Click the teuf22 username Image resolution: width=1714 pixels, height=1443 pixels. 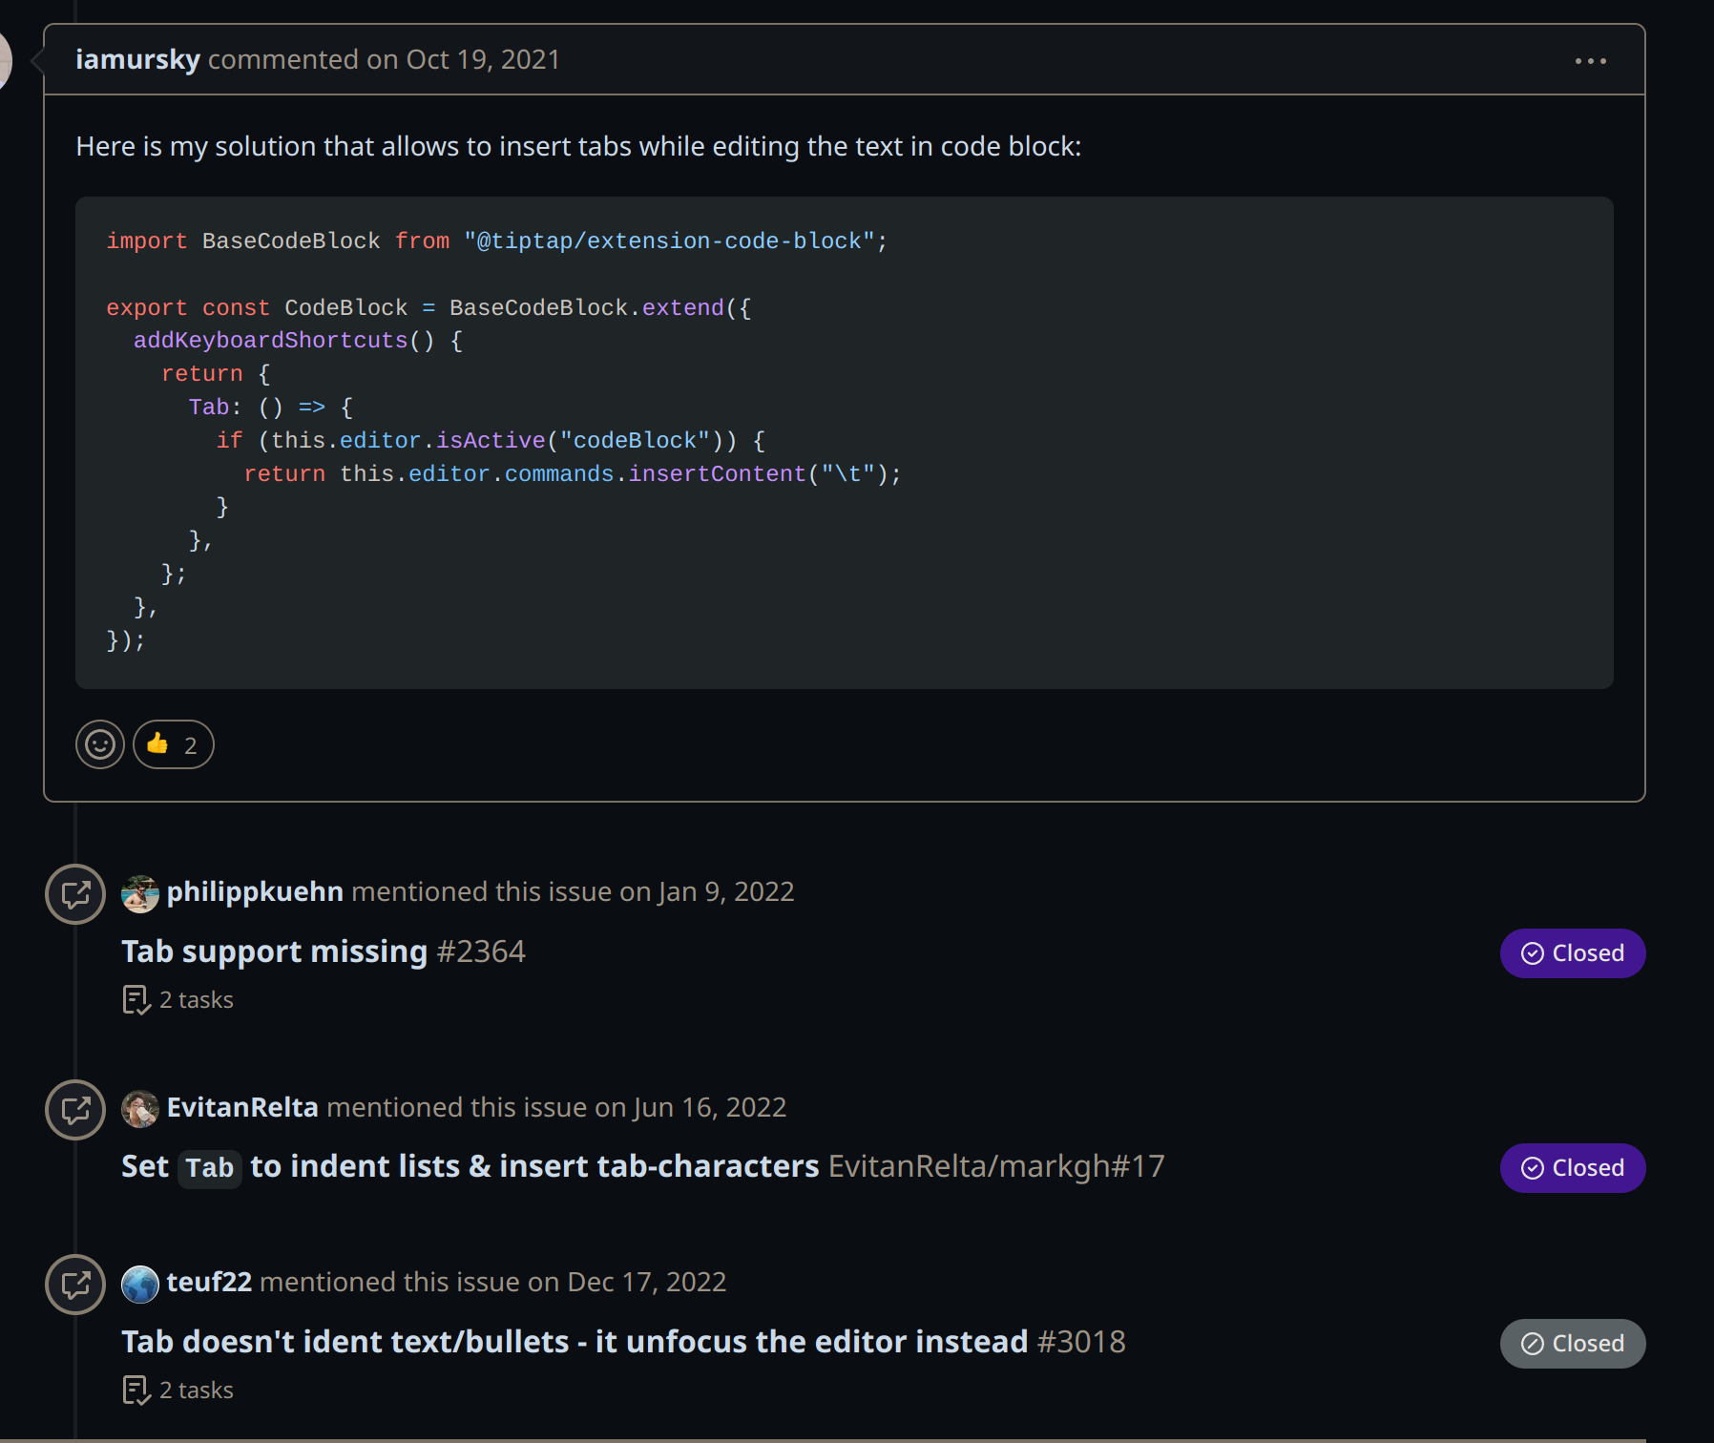[x=208, y=1282]
